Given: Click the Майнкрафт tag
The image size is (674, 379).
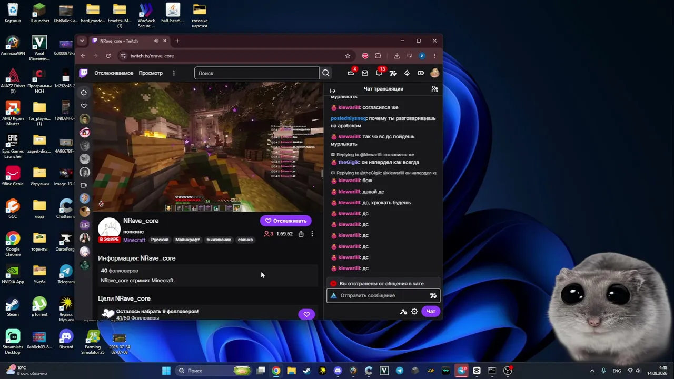Looking at the screenshot, I should tap(187, 240).
